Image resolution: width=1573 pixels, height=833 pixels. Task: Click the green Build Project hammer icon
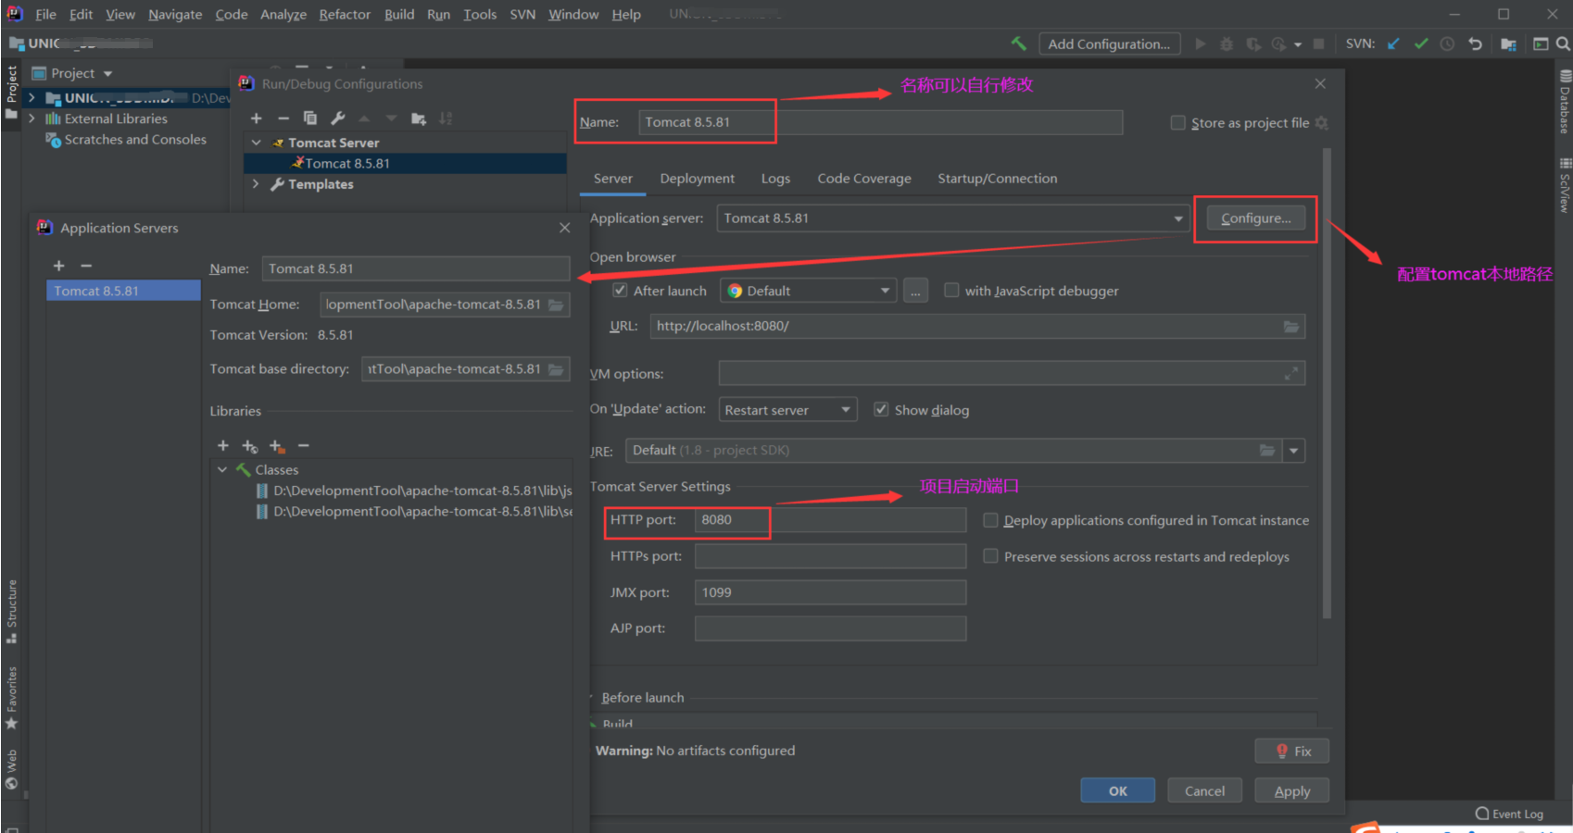[x=1019, y=44]
